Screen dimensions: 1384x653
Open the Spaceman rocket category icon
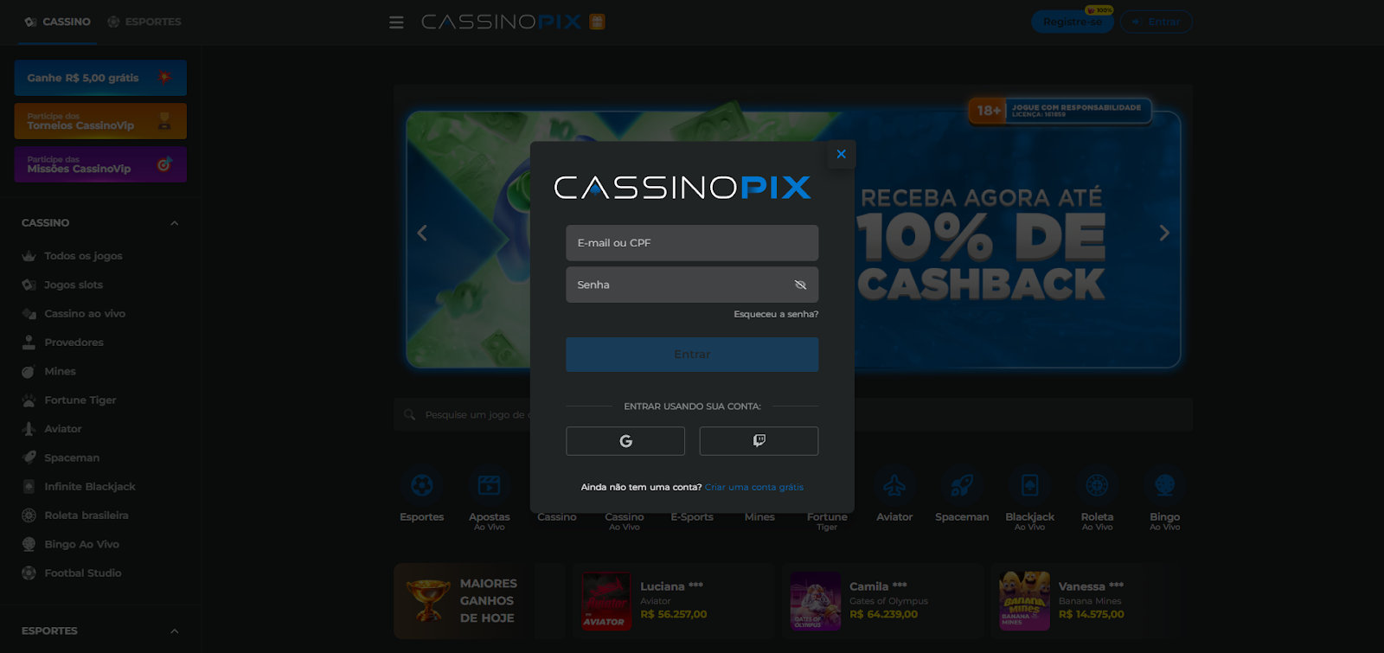coord(962,485)
